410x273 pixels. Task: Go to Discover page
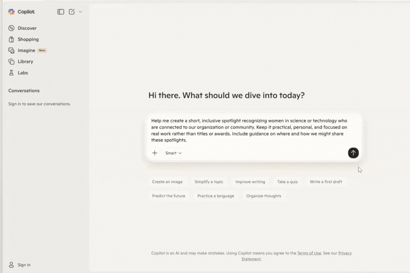27,28
